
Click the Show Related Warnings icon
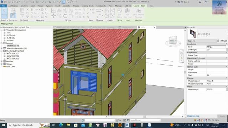point(138,13)
